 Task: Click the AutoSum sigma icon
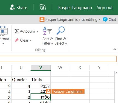pyautogui.click(x=17, y=31)
